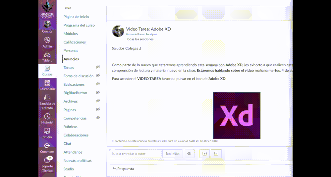Open Cursos in global navigation
Image resolution: width=331 pixels, height=177 pixels.
pyautogui.click(x=47, y=71)
